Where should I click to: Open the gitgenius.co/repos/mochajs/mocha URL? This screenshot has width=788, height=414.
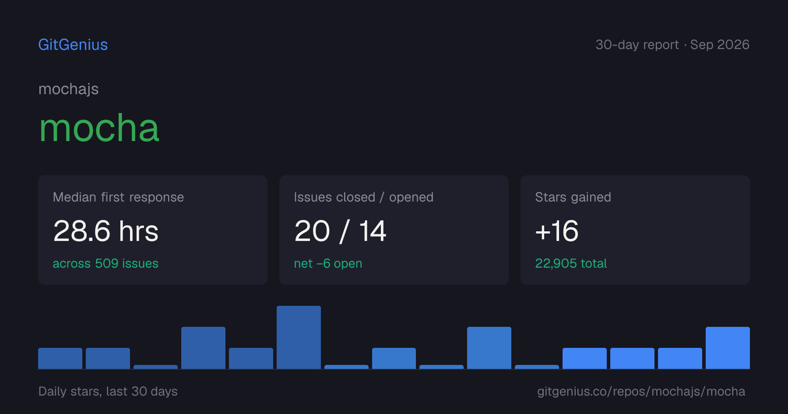point(641,391)
